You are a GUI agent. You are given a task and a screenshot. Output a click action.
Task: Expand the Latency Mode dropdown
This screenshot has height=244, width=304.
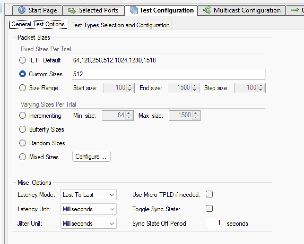click(88, 195)
